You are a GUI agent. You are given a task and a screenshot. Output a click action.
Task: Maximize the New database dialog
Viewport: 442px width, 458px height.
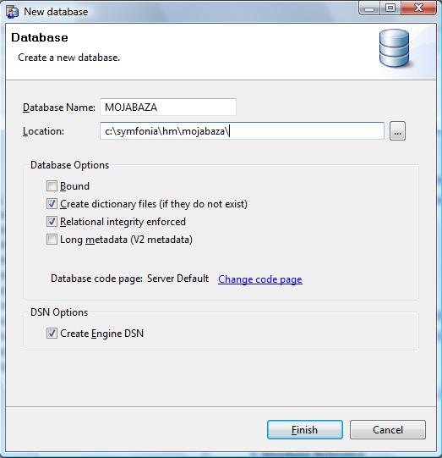point(390,8)
